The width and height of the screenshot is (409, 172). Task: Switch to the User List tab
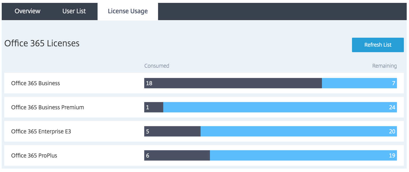click(x=74, y=11)
